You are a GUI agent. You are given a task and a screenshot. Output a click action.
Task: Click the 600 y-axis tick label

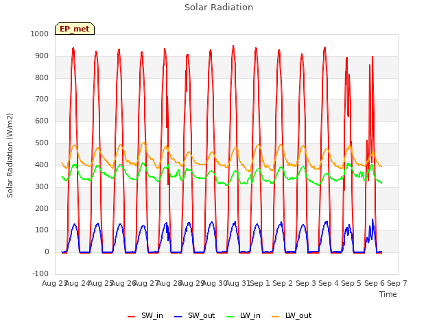[x=42, y=121]
